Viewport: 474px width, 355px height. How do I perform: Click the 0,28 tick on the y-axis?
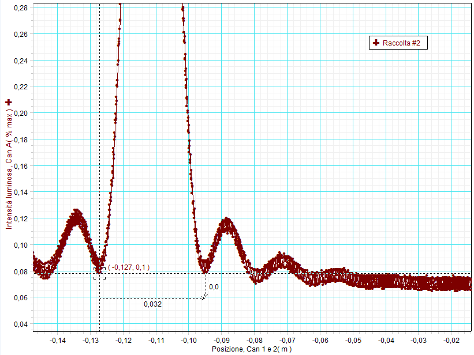coord(20,8)
